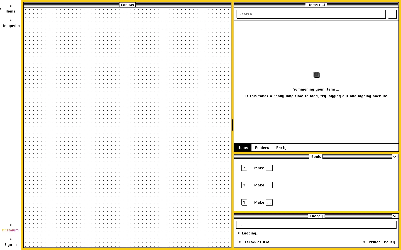Open the Itempedia page

10,24
